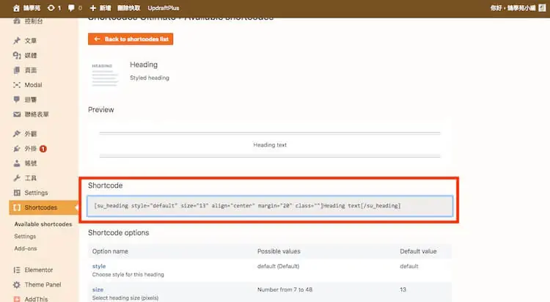Open the plus 新增 new content menu
Viewport: 550px width, 302px height.
[x=100, y=8]
